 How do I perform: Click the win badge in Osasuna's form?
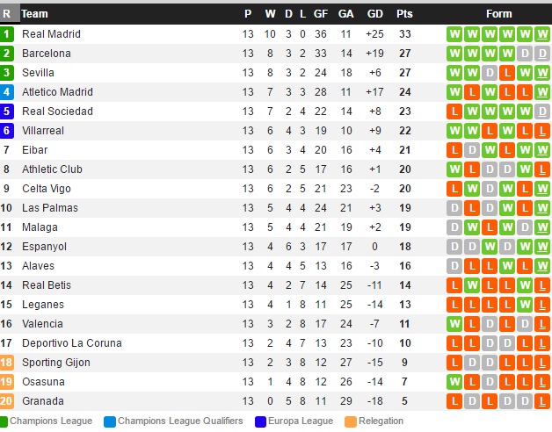pos(454,382)
